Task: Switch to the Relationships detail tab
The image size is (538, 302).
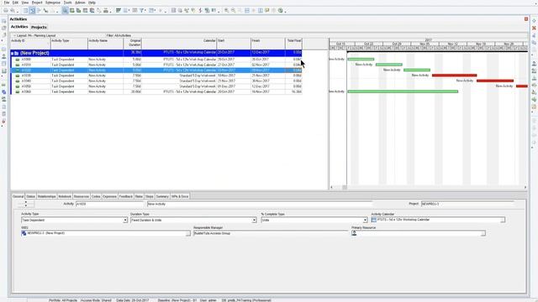Action: 47,196
